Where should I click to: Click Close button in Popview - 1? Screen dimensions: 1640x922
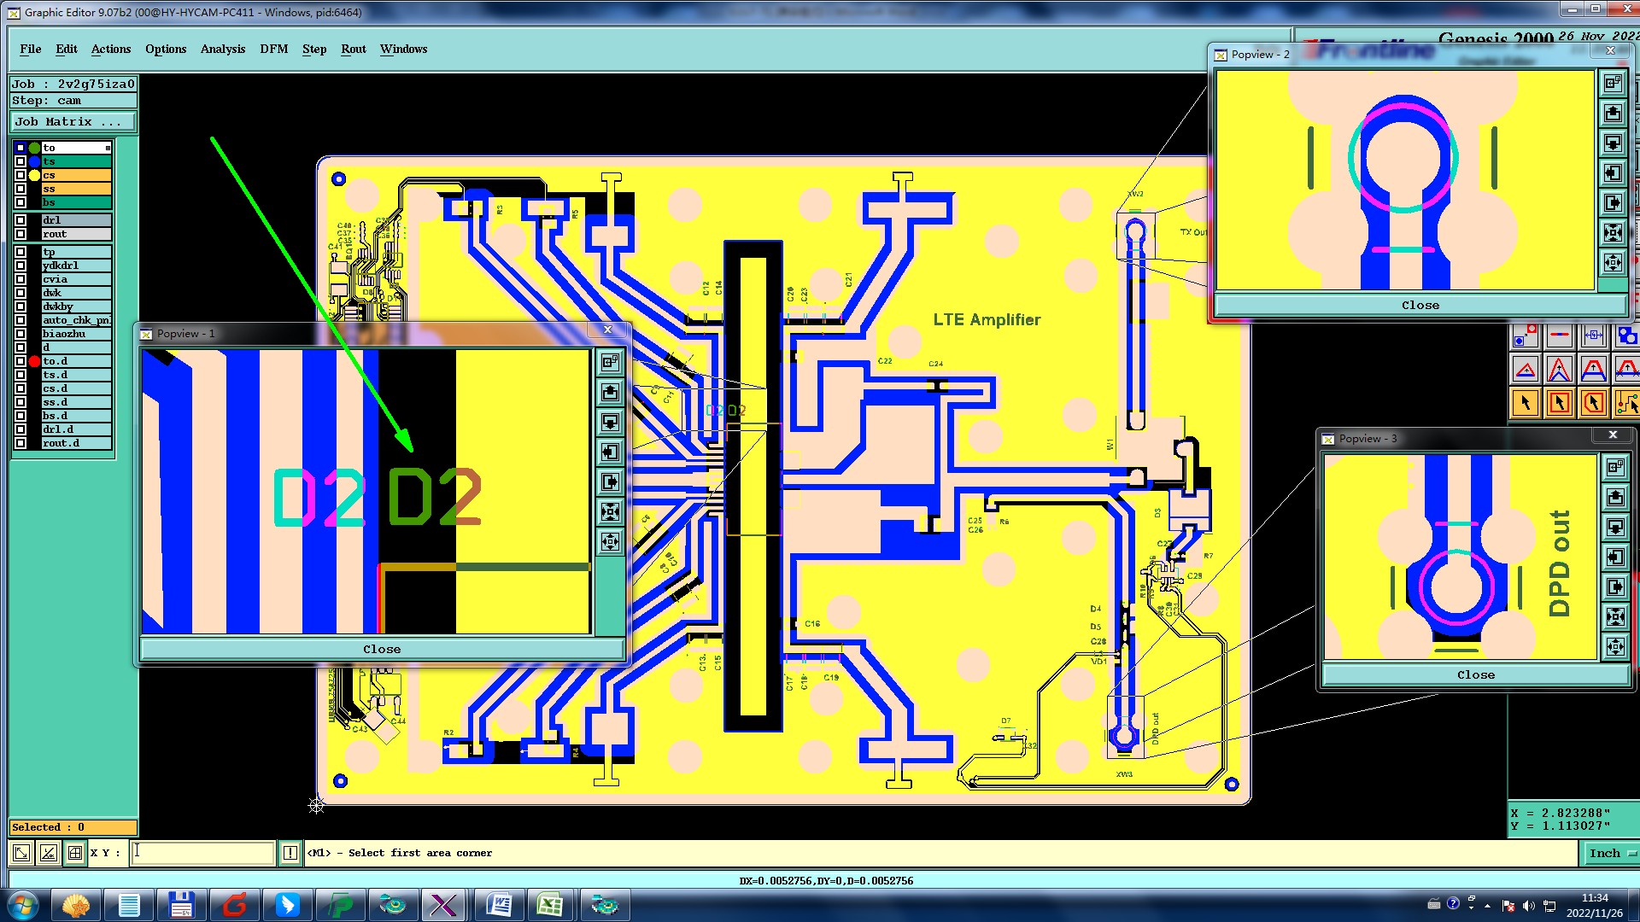coord(382,649)
